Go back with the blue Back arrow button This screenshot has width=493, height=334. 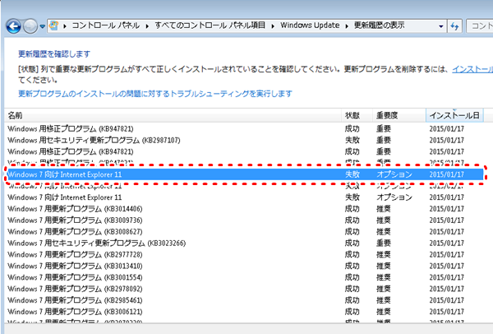pyautogui.click(x=13, y=26)
